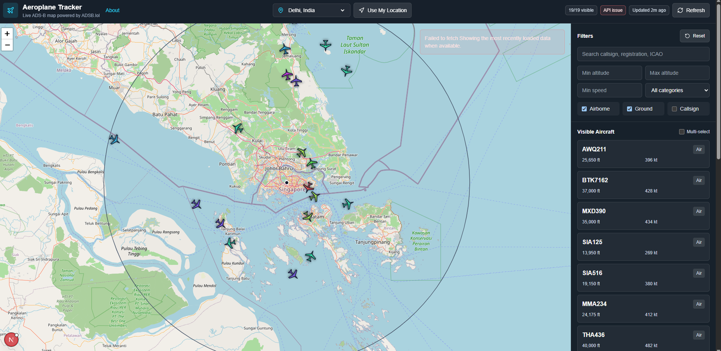Screen dimensions: 721x351
Task: Click the Failed to fetch error banner
Action: (492, 42)
